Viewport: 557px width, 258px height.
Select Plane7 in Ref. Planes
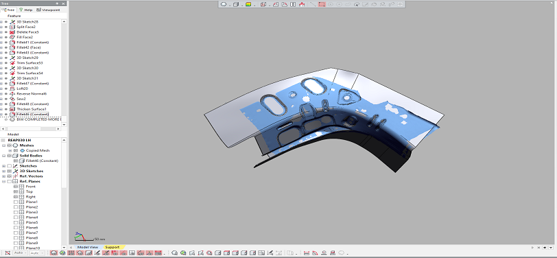(x=32, y=233)
